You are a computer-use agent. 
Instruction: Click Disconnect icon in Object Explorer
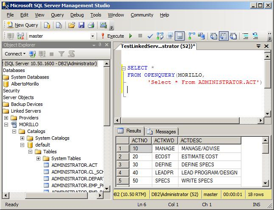pyautogui.click(x=42, y=54)
